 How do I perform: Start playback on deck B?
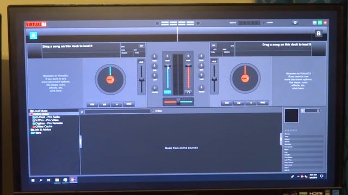pos(251,103)
